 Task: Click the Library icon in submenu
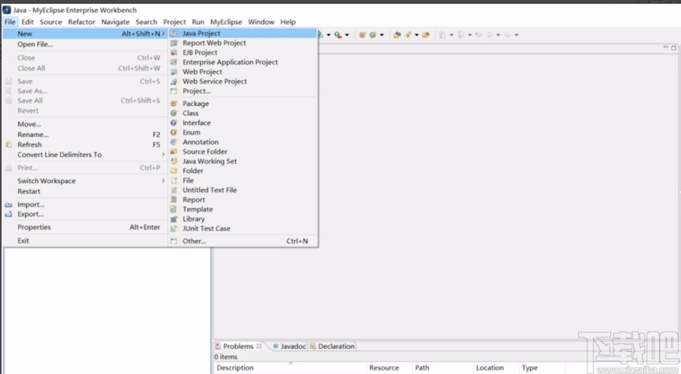(x=173, y=219)
